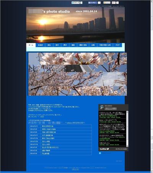This screenshot has width=153, height=173.
Task: Click the Facebook Like button
Action: click(x=93, y=3)
